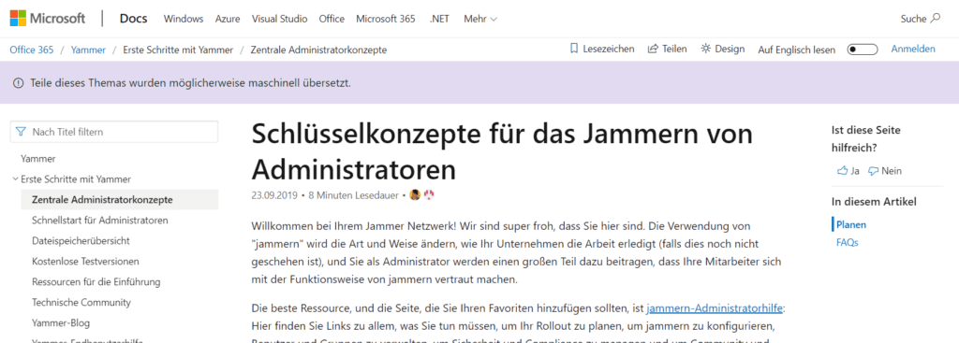Viewport: 959px width, 343px height.
Task: Open Windows in top navigation
Action: [184, 19]
